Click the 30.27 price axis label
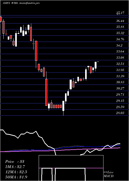Viewport: 129px width, 181px height. pyautogui.click(x=120, y=88)
